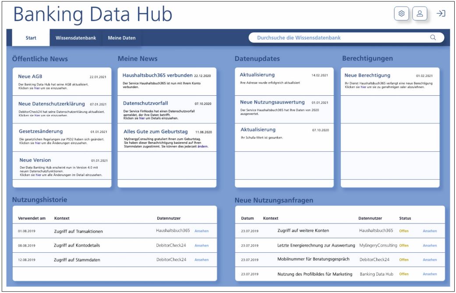Click 'hier' link in Datenschutzvorfall entry
Screen dimensions: 456x293
[x=142, y=119]
